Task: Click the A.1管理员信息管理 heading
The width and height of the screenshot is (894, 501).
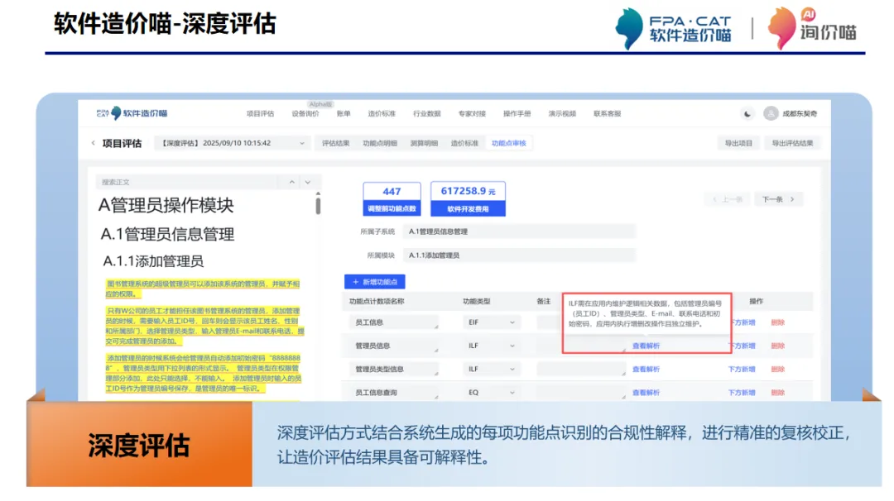Action: click(x=167, y=234)
